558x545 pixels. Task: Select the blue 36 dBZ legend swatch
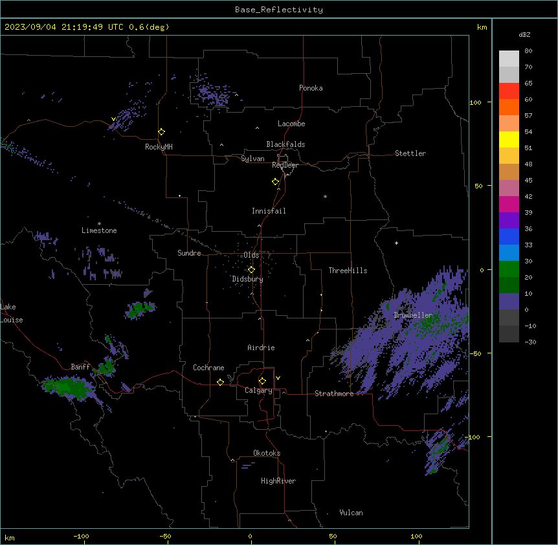click(509, 236)
